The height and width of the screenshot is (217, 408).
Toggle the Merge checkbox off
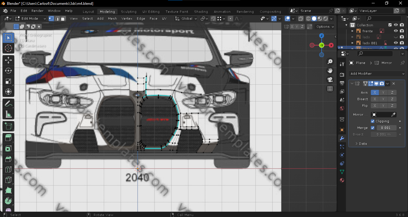(373, 128)
